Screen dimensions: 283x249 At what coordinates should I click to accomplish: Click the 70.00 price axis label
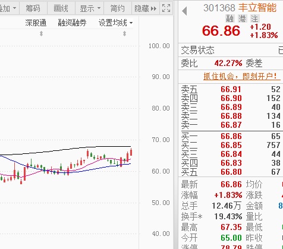coord(161,140)
